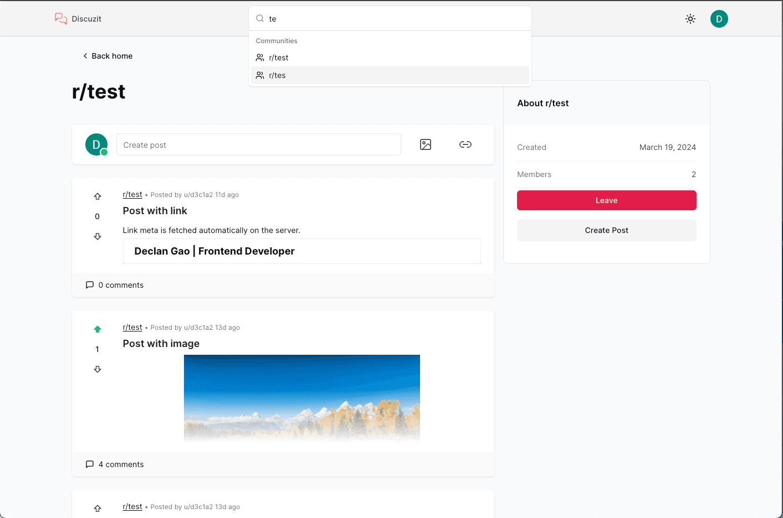This screenshot has height=518, width=783.
Task: Toggle the green upvote on 'Post with image'
Action: point(98,329)
